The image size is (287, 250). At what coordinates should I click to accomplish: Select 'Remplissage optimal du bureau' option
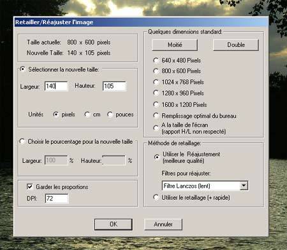click(x=156, y=116)
